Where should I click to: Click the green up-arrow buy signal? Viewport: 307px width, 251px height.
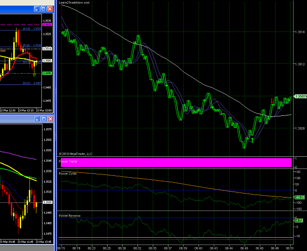(x=252, y=140)
